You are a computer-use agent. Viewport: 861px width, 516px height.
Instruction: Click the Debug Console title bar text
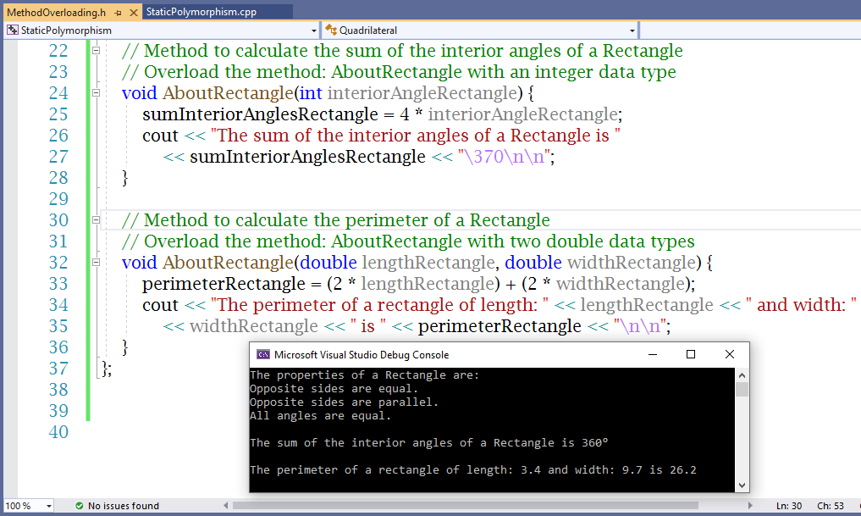362,355
